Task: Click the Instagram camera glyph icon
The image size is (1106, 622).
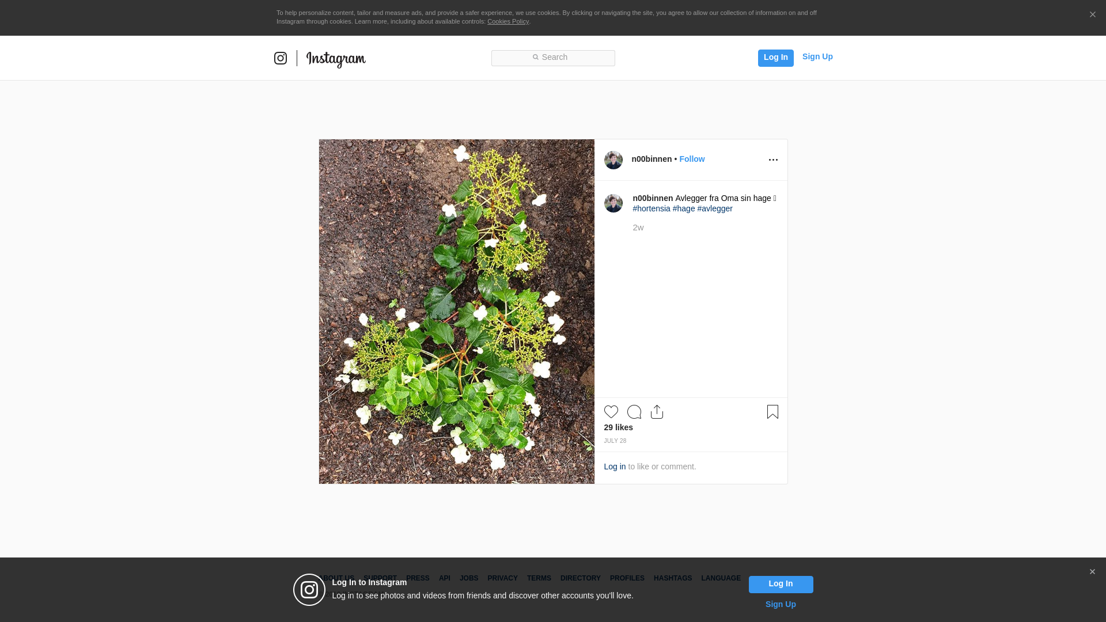Action: coord(281,58)
